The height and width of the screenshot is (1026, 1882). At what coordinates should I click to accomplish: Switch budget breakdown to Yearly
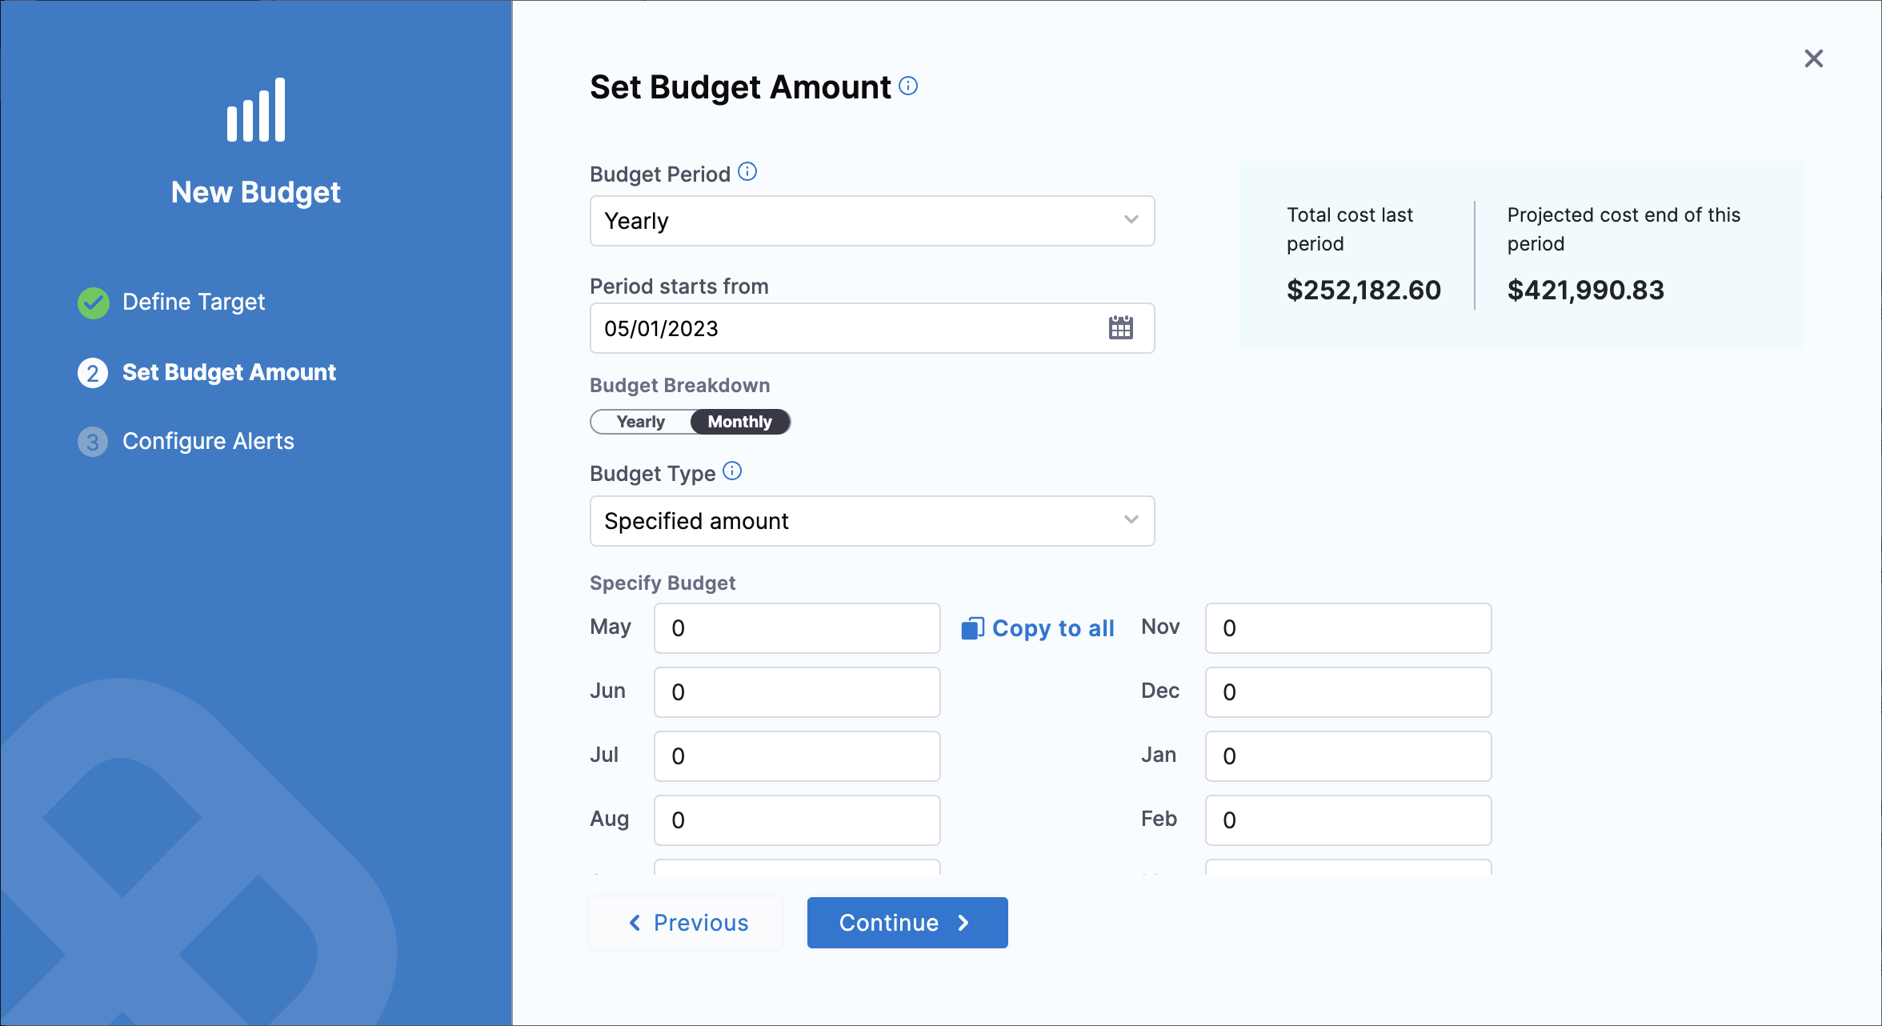point(641,422)
